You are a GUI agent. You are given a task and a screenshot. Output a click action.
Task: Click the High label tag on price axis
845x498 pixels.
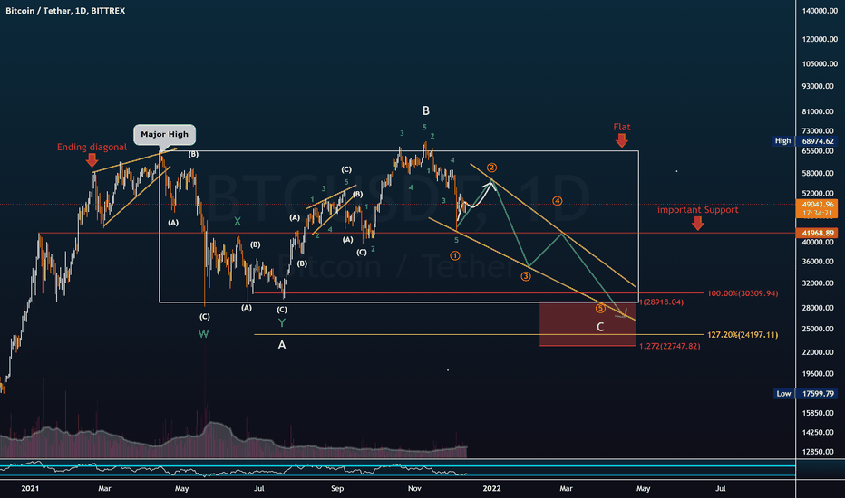pyautogui.click(x=782, y=141)
